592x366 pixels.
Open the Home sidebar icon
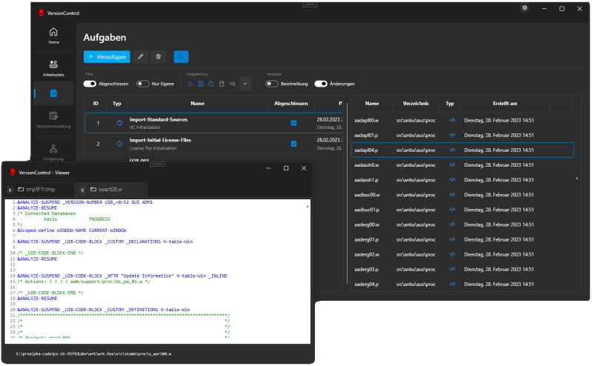click(x=53, y=36)
